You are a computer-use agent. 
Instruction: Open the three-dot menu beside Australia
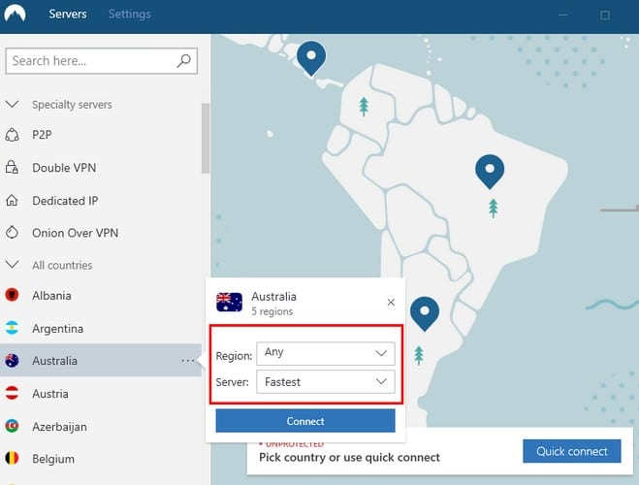point(188,361)
